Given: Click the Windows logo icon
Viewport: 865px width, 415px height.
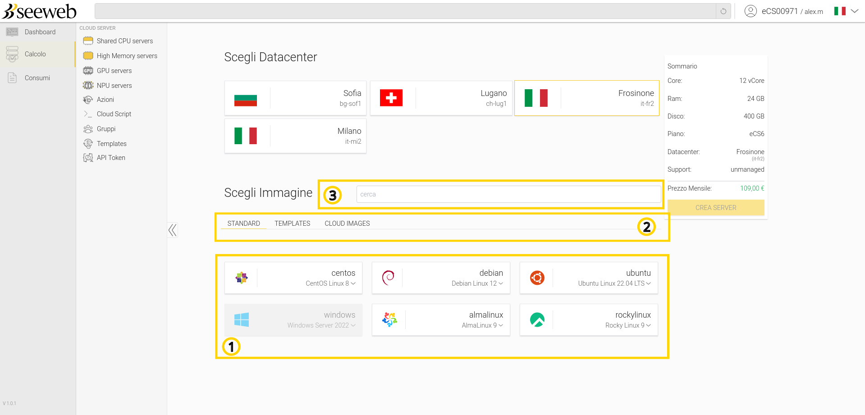Looking at the screenshot, I should click(x=242, y=320).
